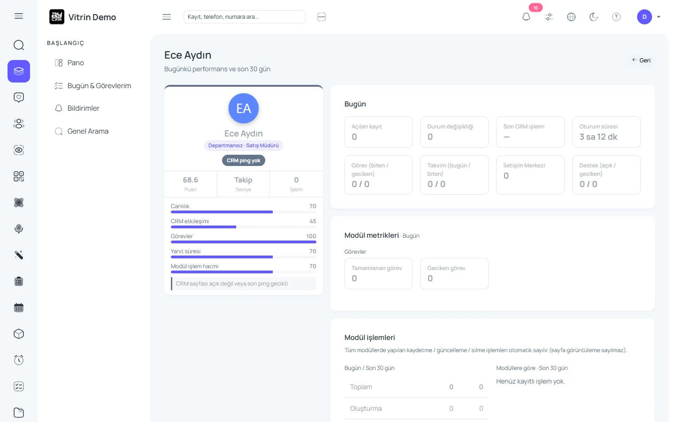Open the 3D box sidebar icon
The image size is (676, 422).
coord(19,334)
